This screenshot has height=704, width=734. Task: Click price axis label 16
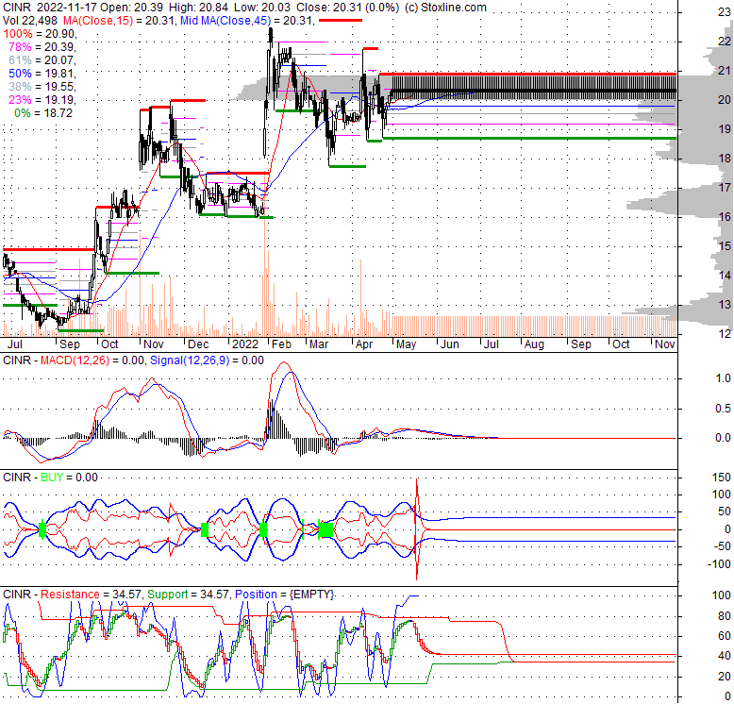tap(725, 217)
